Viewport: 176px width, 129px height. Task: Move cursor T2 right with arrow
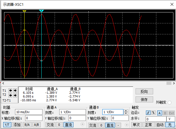coord(15,95)
